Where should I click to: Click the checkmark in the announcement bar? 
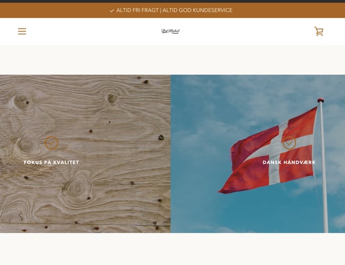tap(112, 11)
